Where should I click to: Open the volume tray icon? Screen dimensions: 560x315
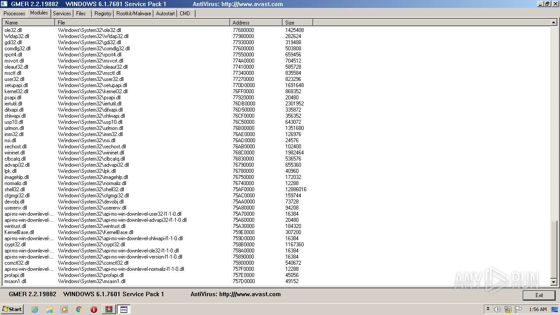tap(497, 309)
